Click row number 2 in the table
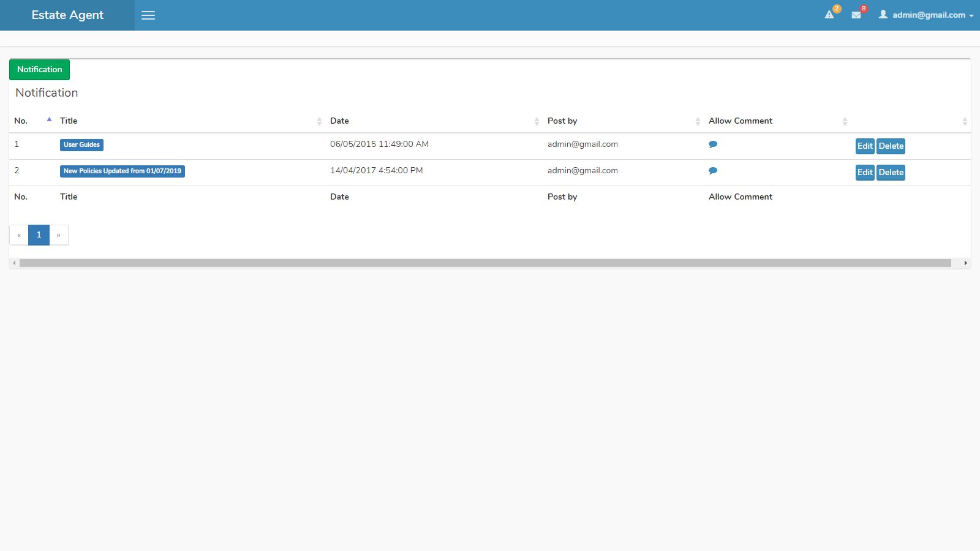Image resolution: width=980 pixels, height=551 pixels. 17,171
